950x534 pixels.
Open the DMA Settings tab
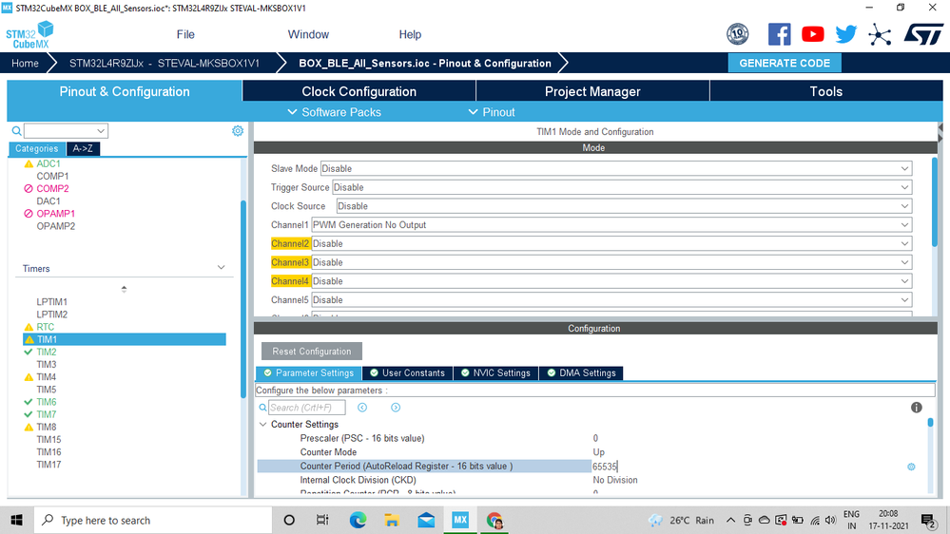(x=582, y=373)
